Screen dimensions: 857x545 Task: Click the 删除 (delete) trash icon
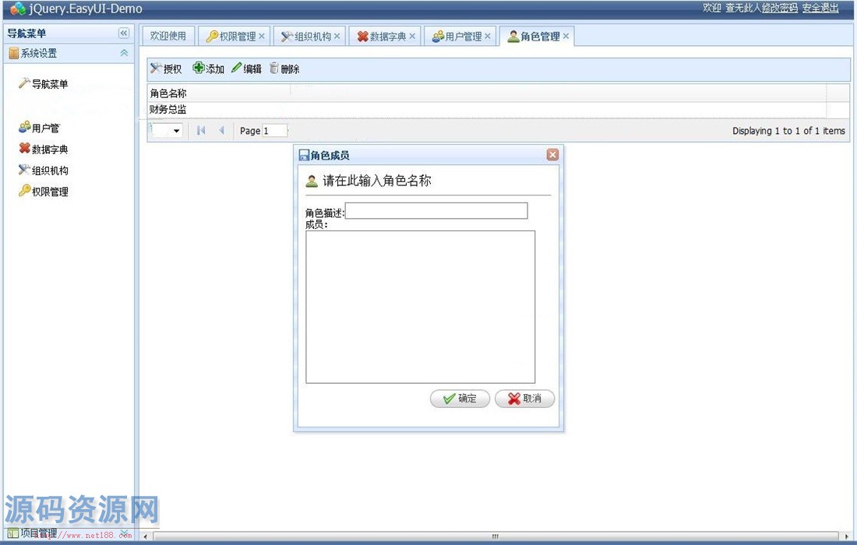(274, 69)
